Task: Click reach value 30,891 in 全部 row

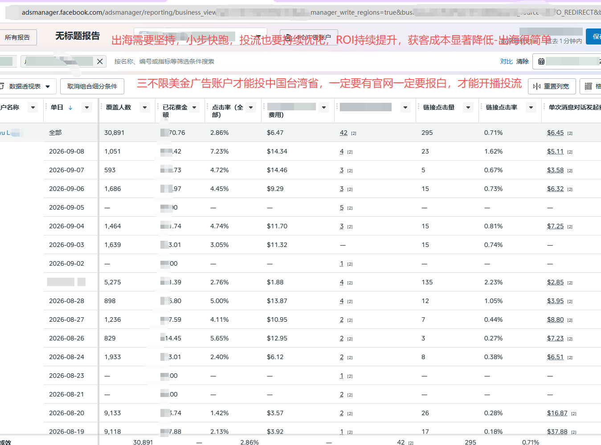Action: pyautogui.click(x=114, y=133)
